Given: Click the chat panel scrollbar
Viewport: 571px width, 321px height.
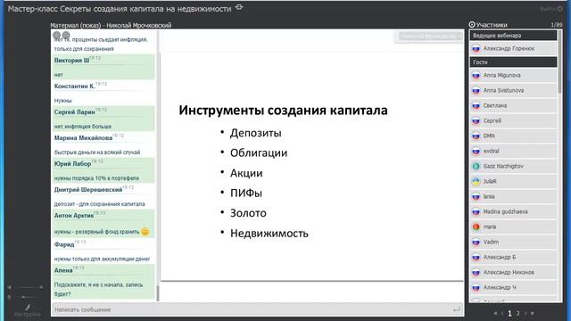Looking at the screenshot, I should pos(158,293).
